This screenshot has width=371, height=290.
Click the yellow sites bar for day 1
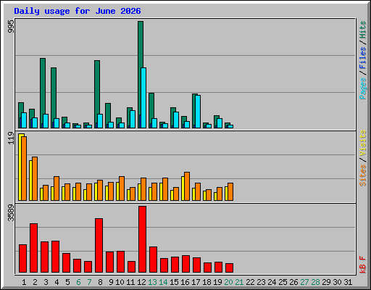point(20,167)
